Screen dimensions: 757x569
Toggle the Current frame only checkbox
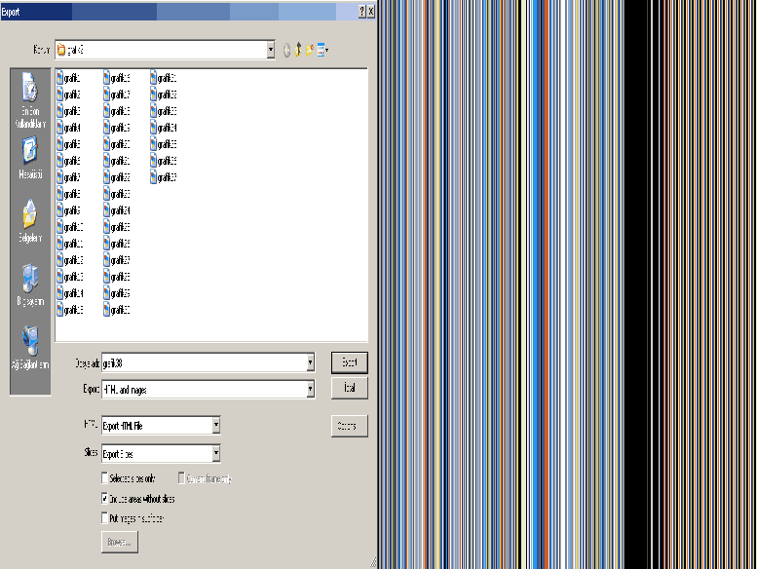(x=181, y=478)
